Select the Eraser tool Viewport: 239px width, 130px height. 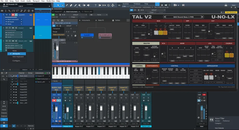(x=71, y=5)
